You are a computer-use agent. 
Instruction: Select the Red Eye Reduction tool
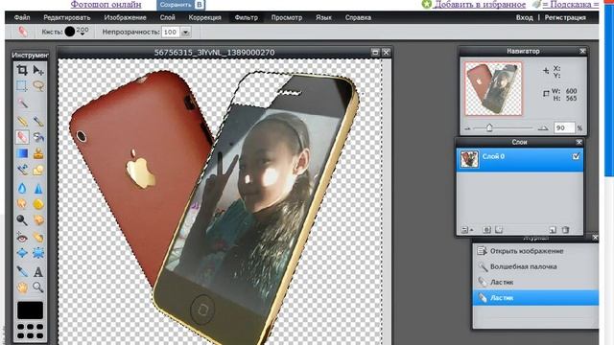(22, 237)
